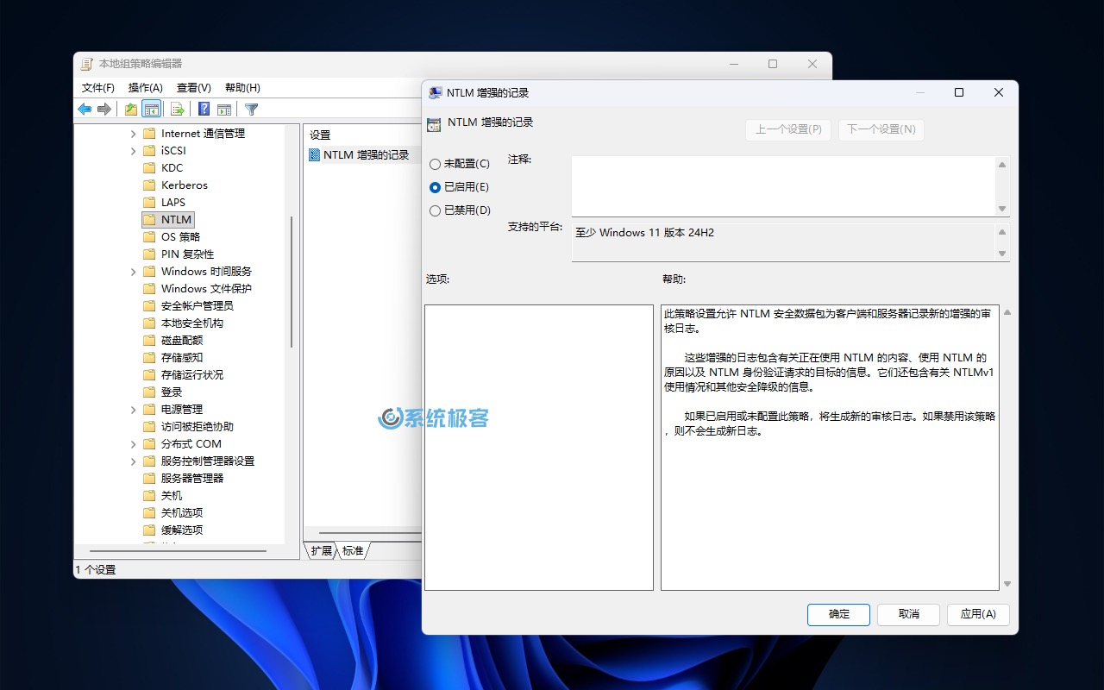
Task: Click the policy icon beside NTLM 增强的记录 in list
Action: tap(314, 155)
